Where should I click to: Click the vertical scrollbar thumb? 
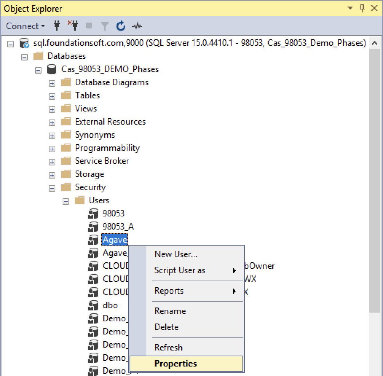375,180
